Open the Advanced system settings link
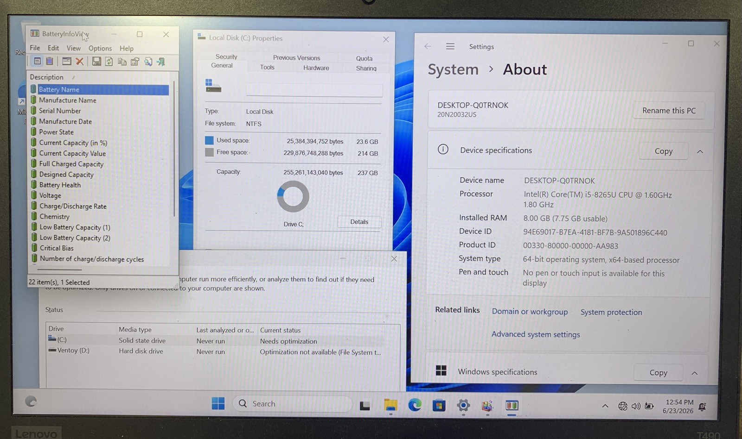742x439 pixels. pos(536,334)
